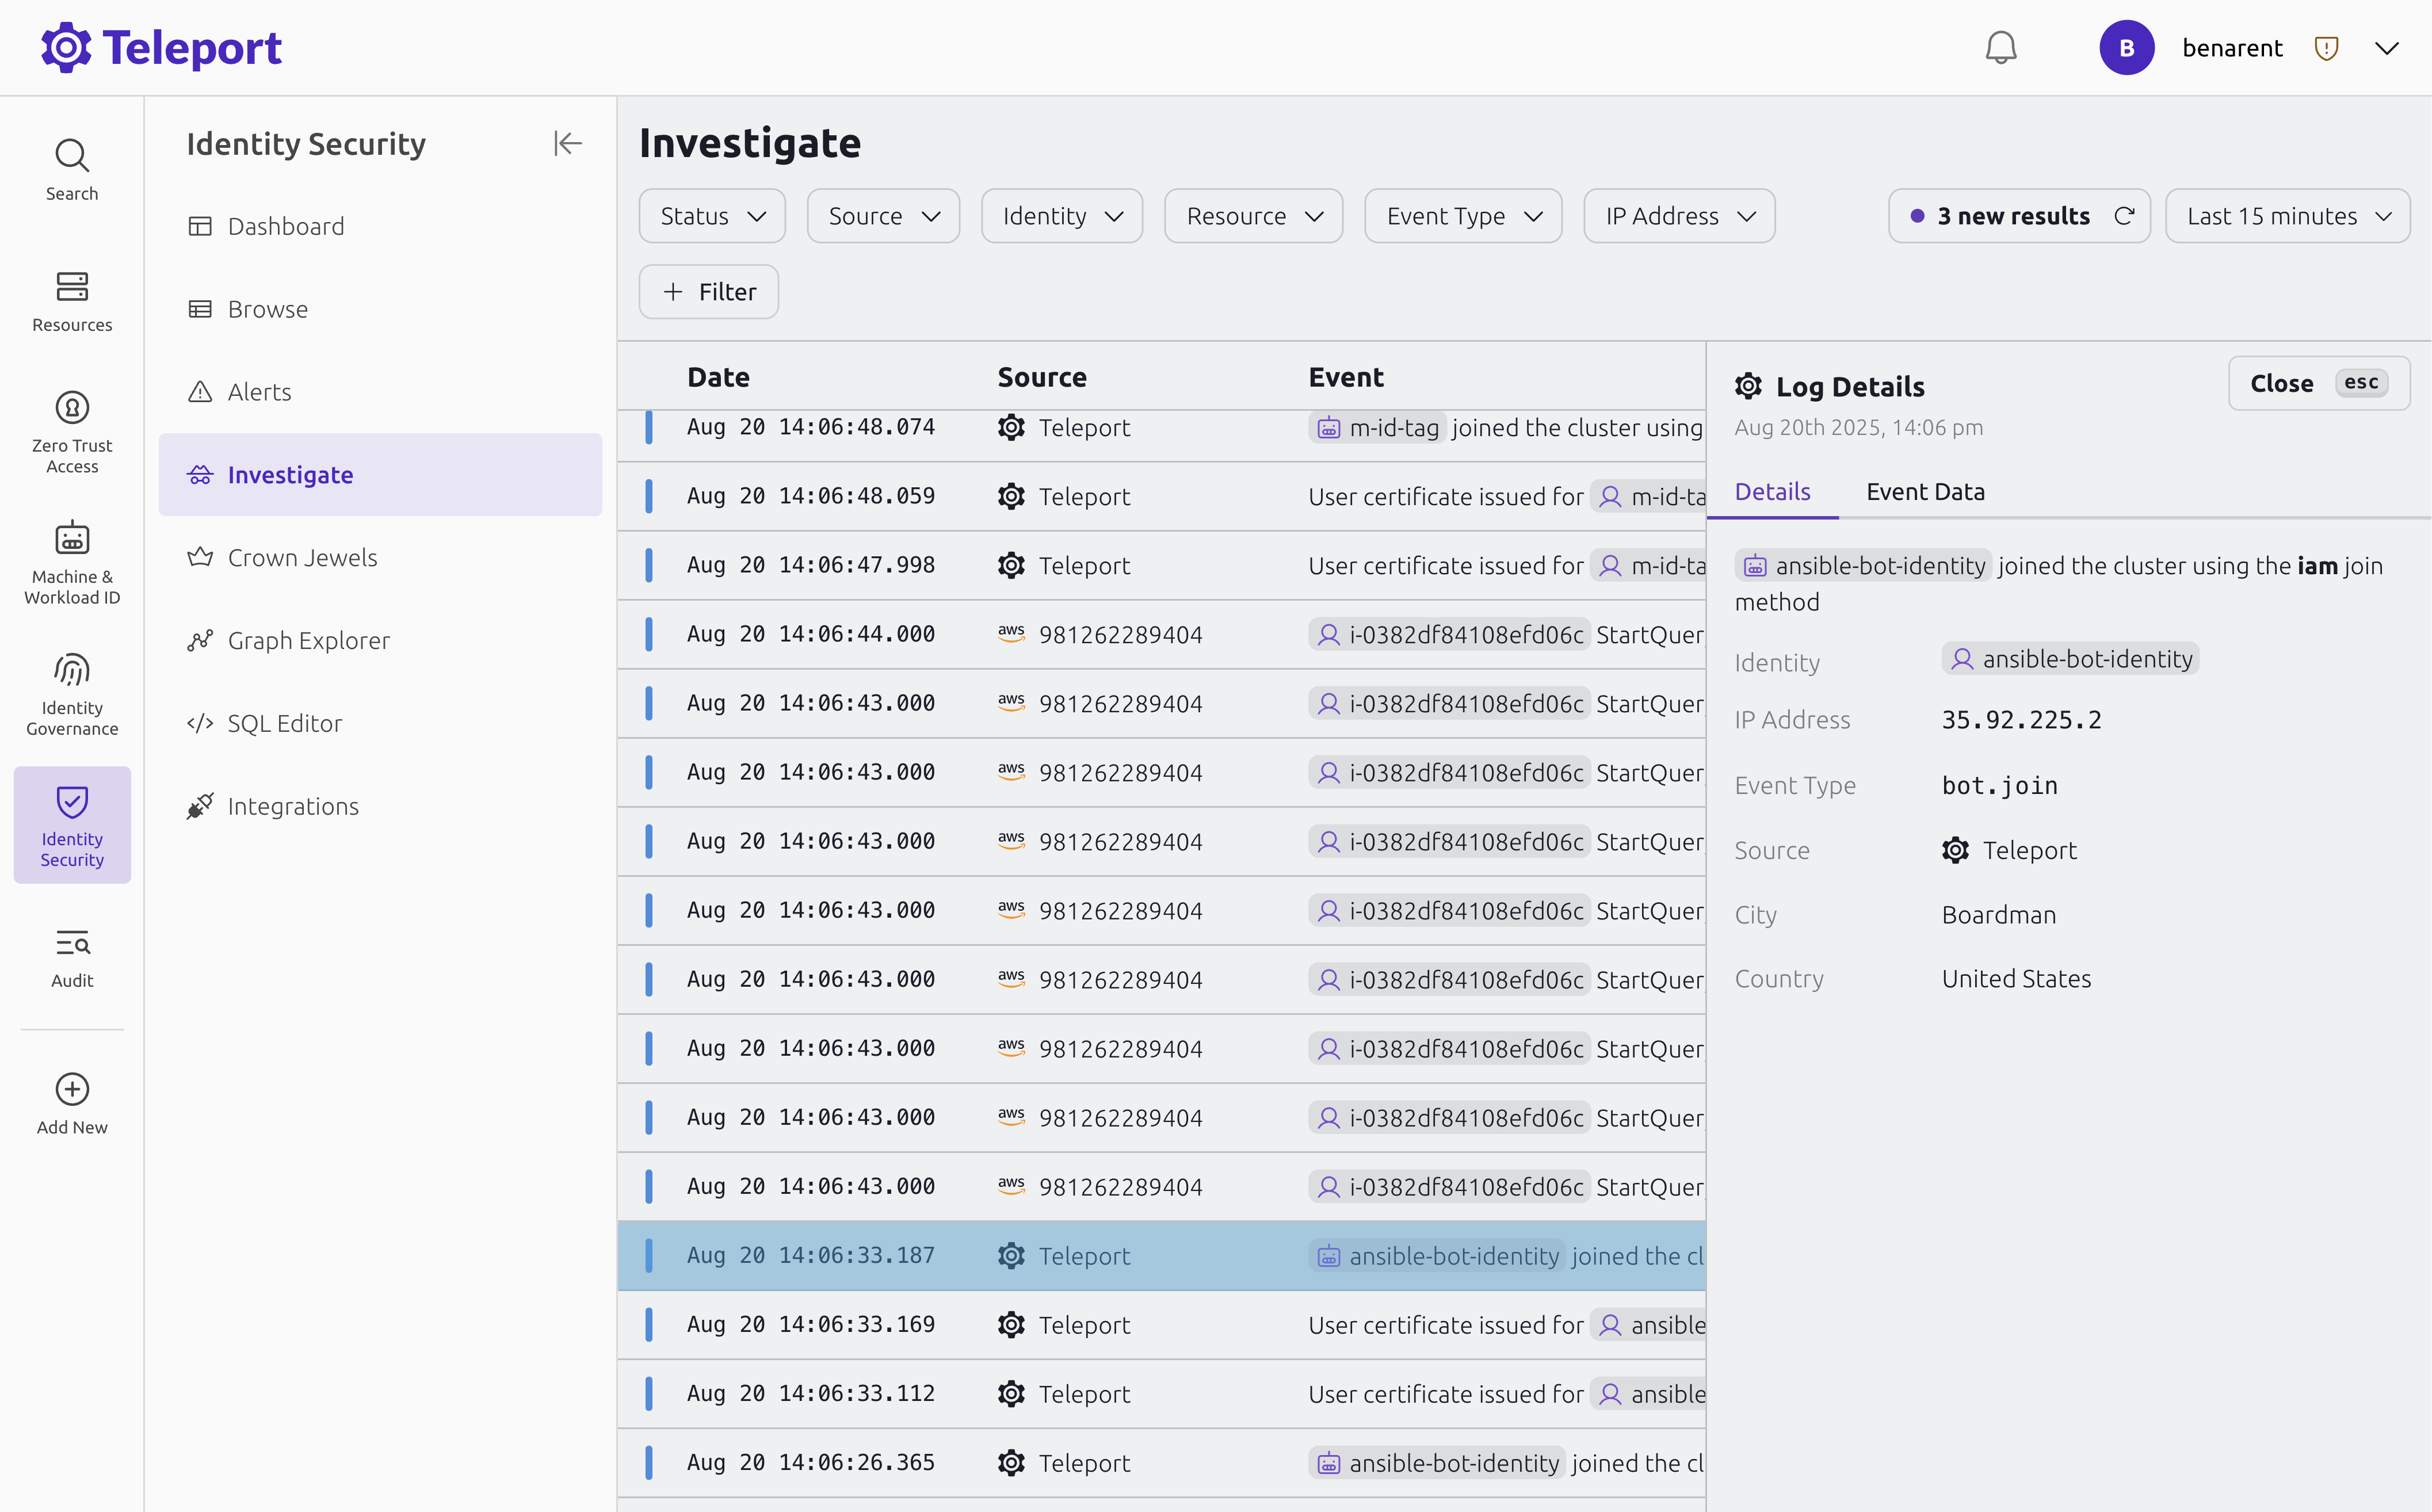
Task: Open the Graph Explorer page
Action: pos(309,640)
